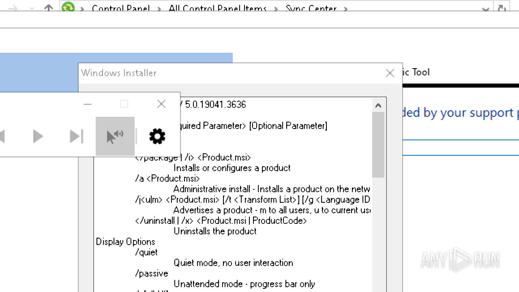The image size is (519, 292).
Task: Click the Installer help text scrollbar thumb
Action: click(x=378, y=145)
